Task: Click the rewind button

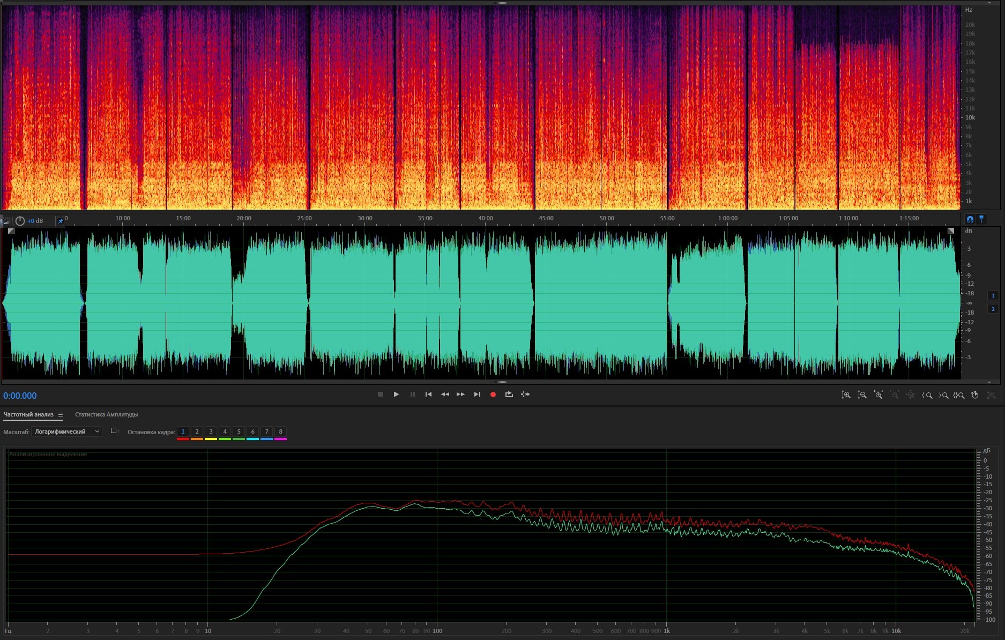Action: (444, 395)
